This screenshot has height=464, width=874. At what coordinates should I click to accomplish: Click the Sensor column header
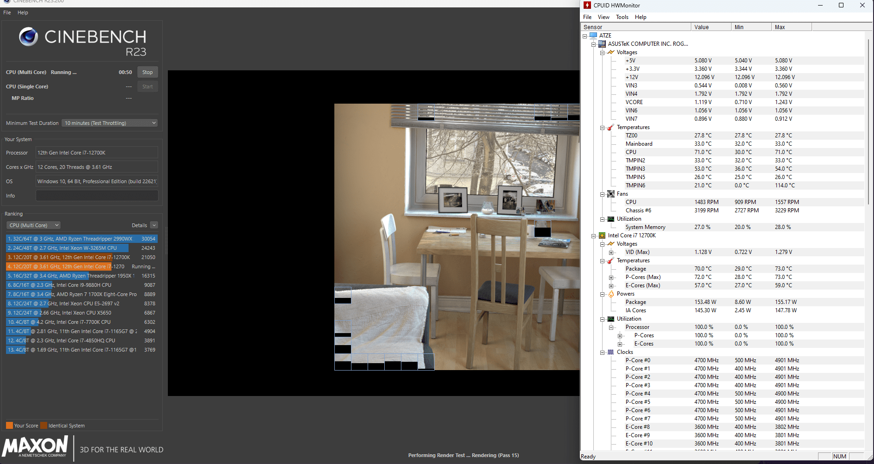[636, 27]
